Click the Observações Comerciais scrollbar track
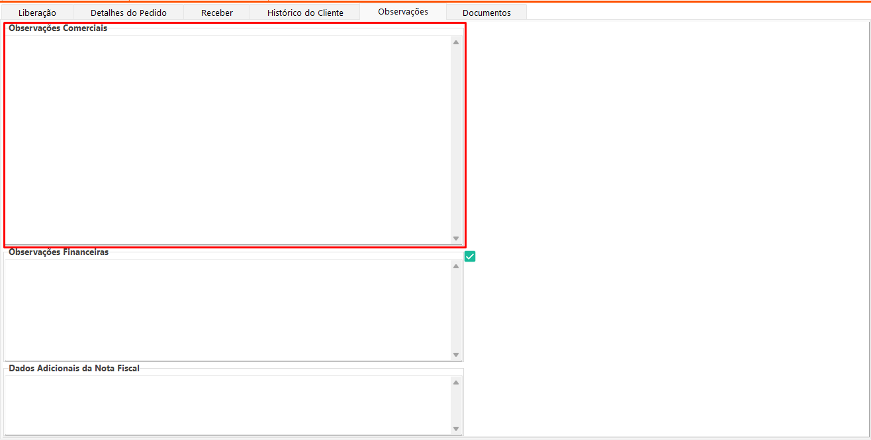 [456, 139]
